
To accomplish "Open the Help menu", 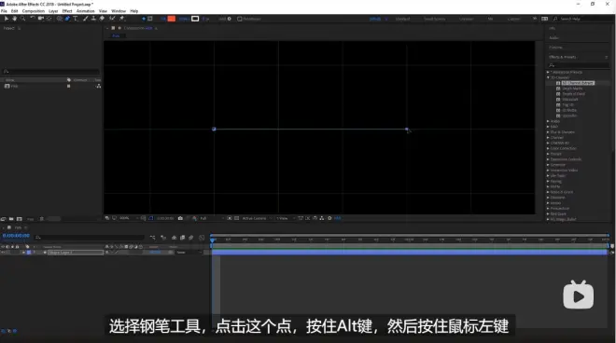I will click(134, 11).
